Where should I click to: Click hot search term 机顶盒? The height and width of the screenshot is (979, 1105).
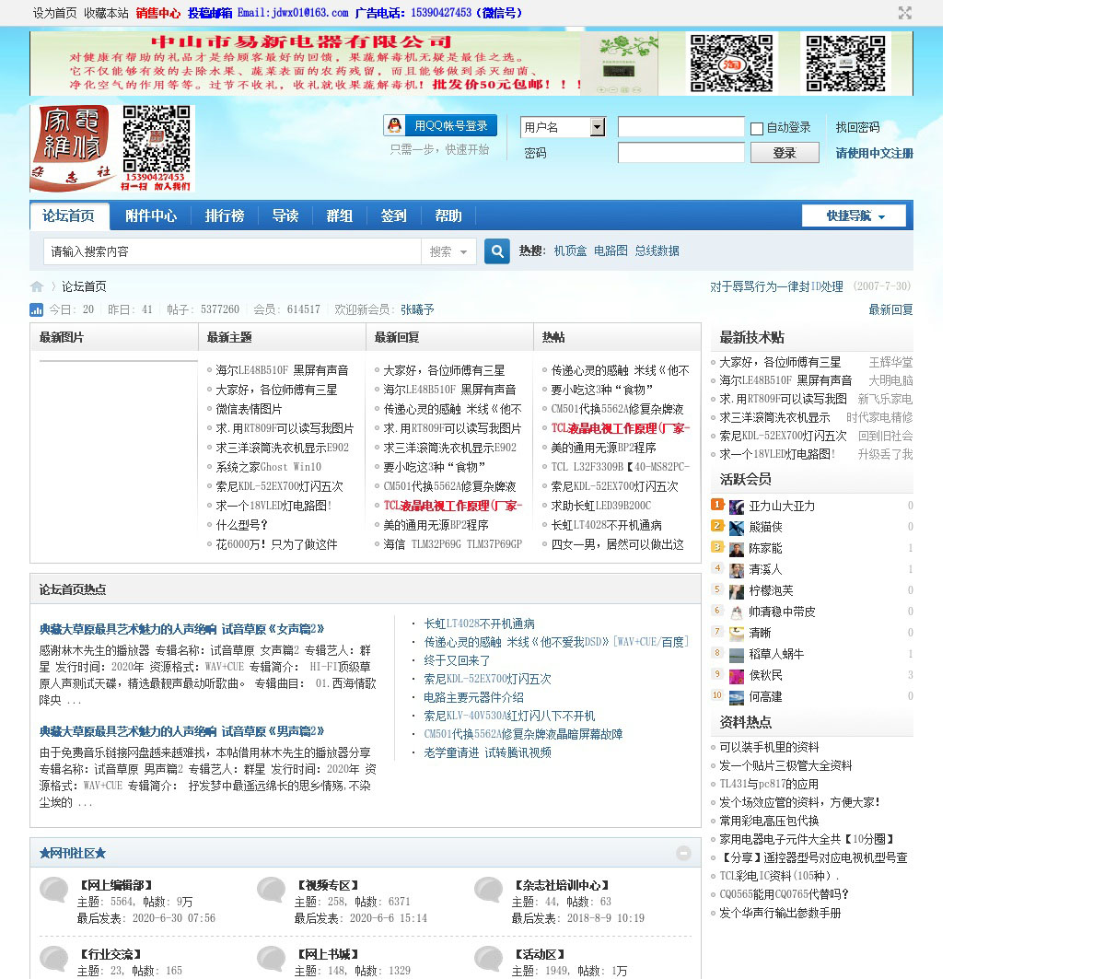click(570, 251)
